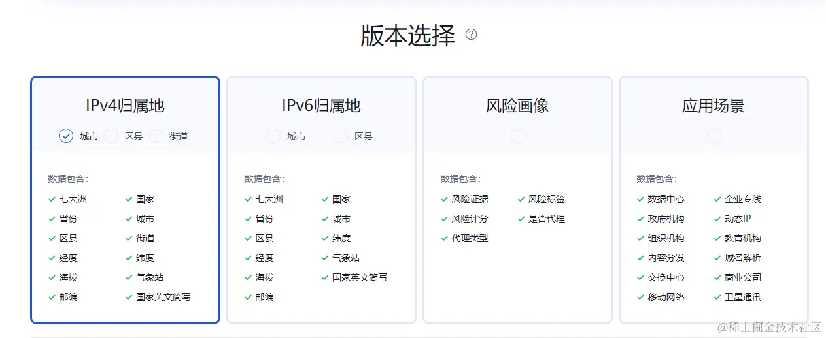Select 区县 radio in IPv4归属地 card
826x338 pixels.
pos(111,136)
